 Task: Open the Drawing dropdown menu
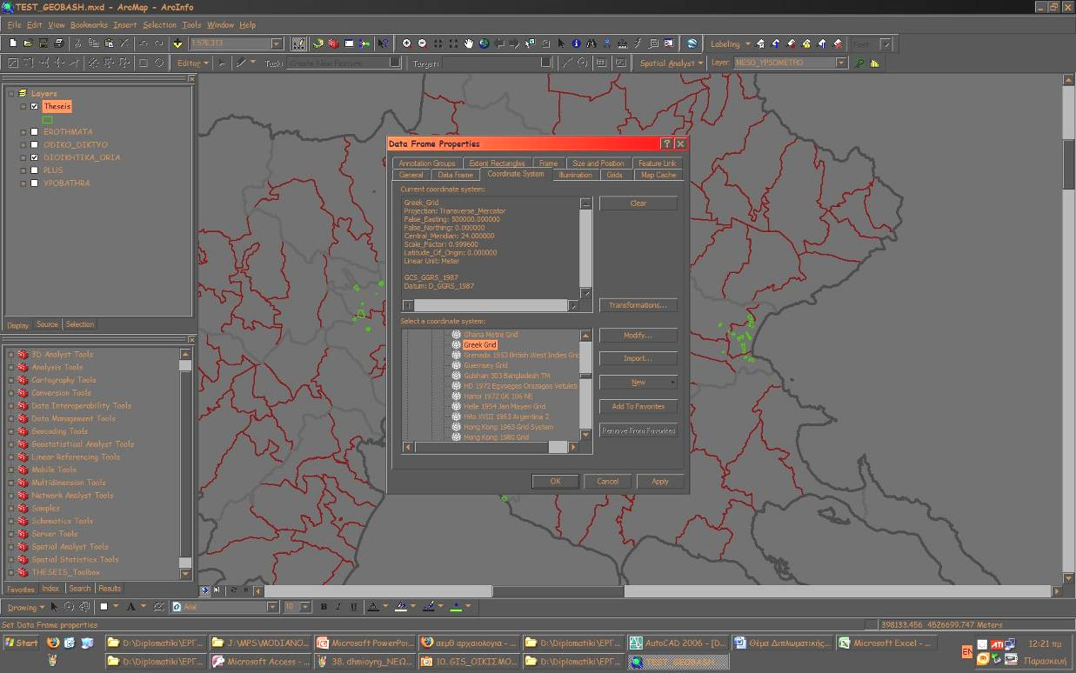click(26, 607)
